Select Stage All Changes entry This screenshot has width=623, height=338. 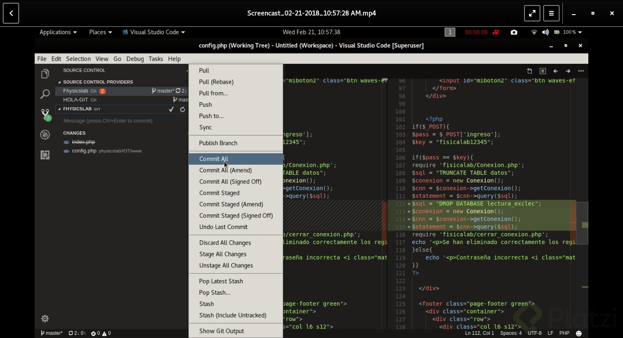pyautogui.click(x=236, y=254)
